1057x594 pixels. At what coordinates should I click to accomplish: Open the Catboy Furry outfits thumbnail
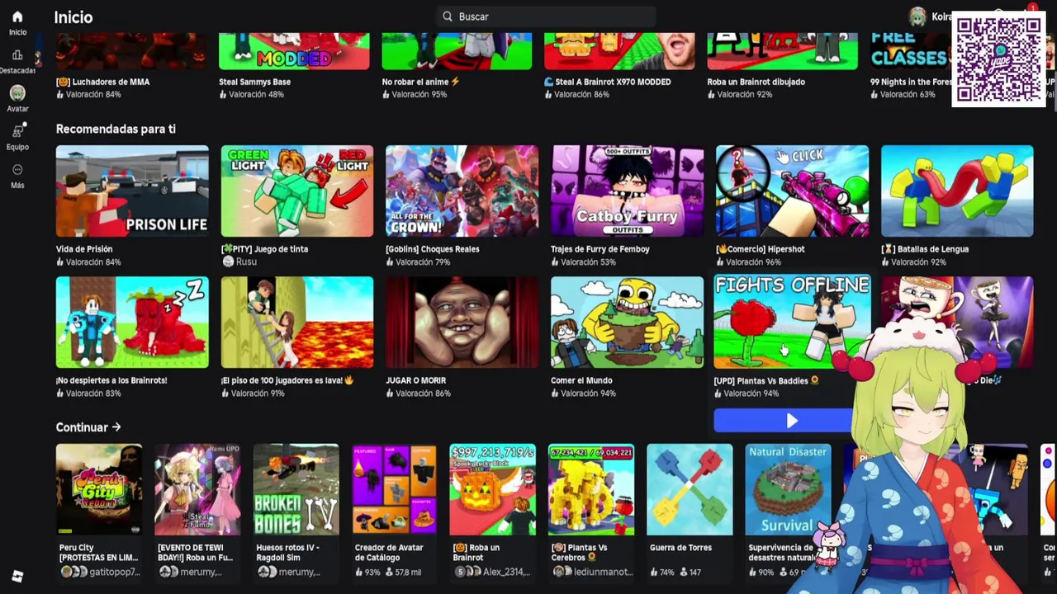pyautogui.click(x=628, y=191)
